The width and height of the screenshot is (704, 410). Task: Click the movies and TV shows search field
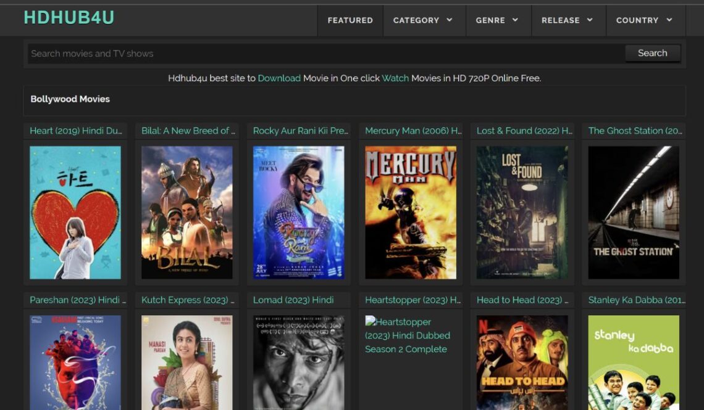247,53
